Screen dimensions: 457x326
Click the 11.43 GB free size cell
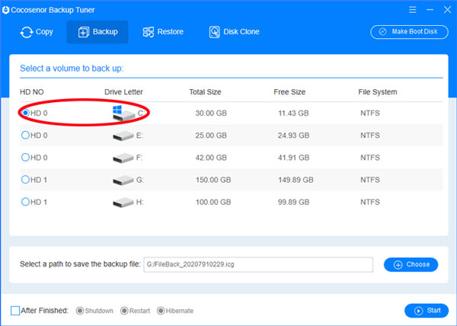tap(293, 113)
